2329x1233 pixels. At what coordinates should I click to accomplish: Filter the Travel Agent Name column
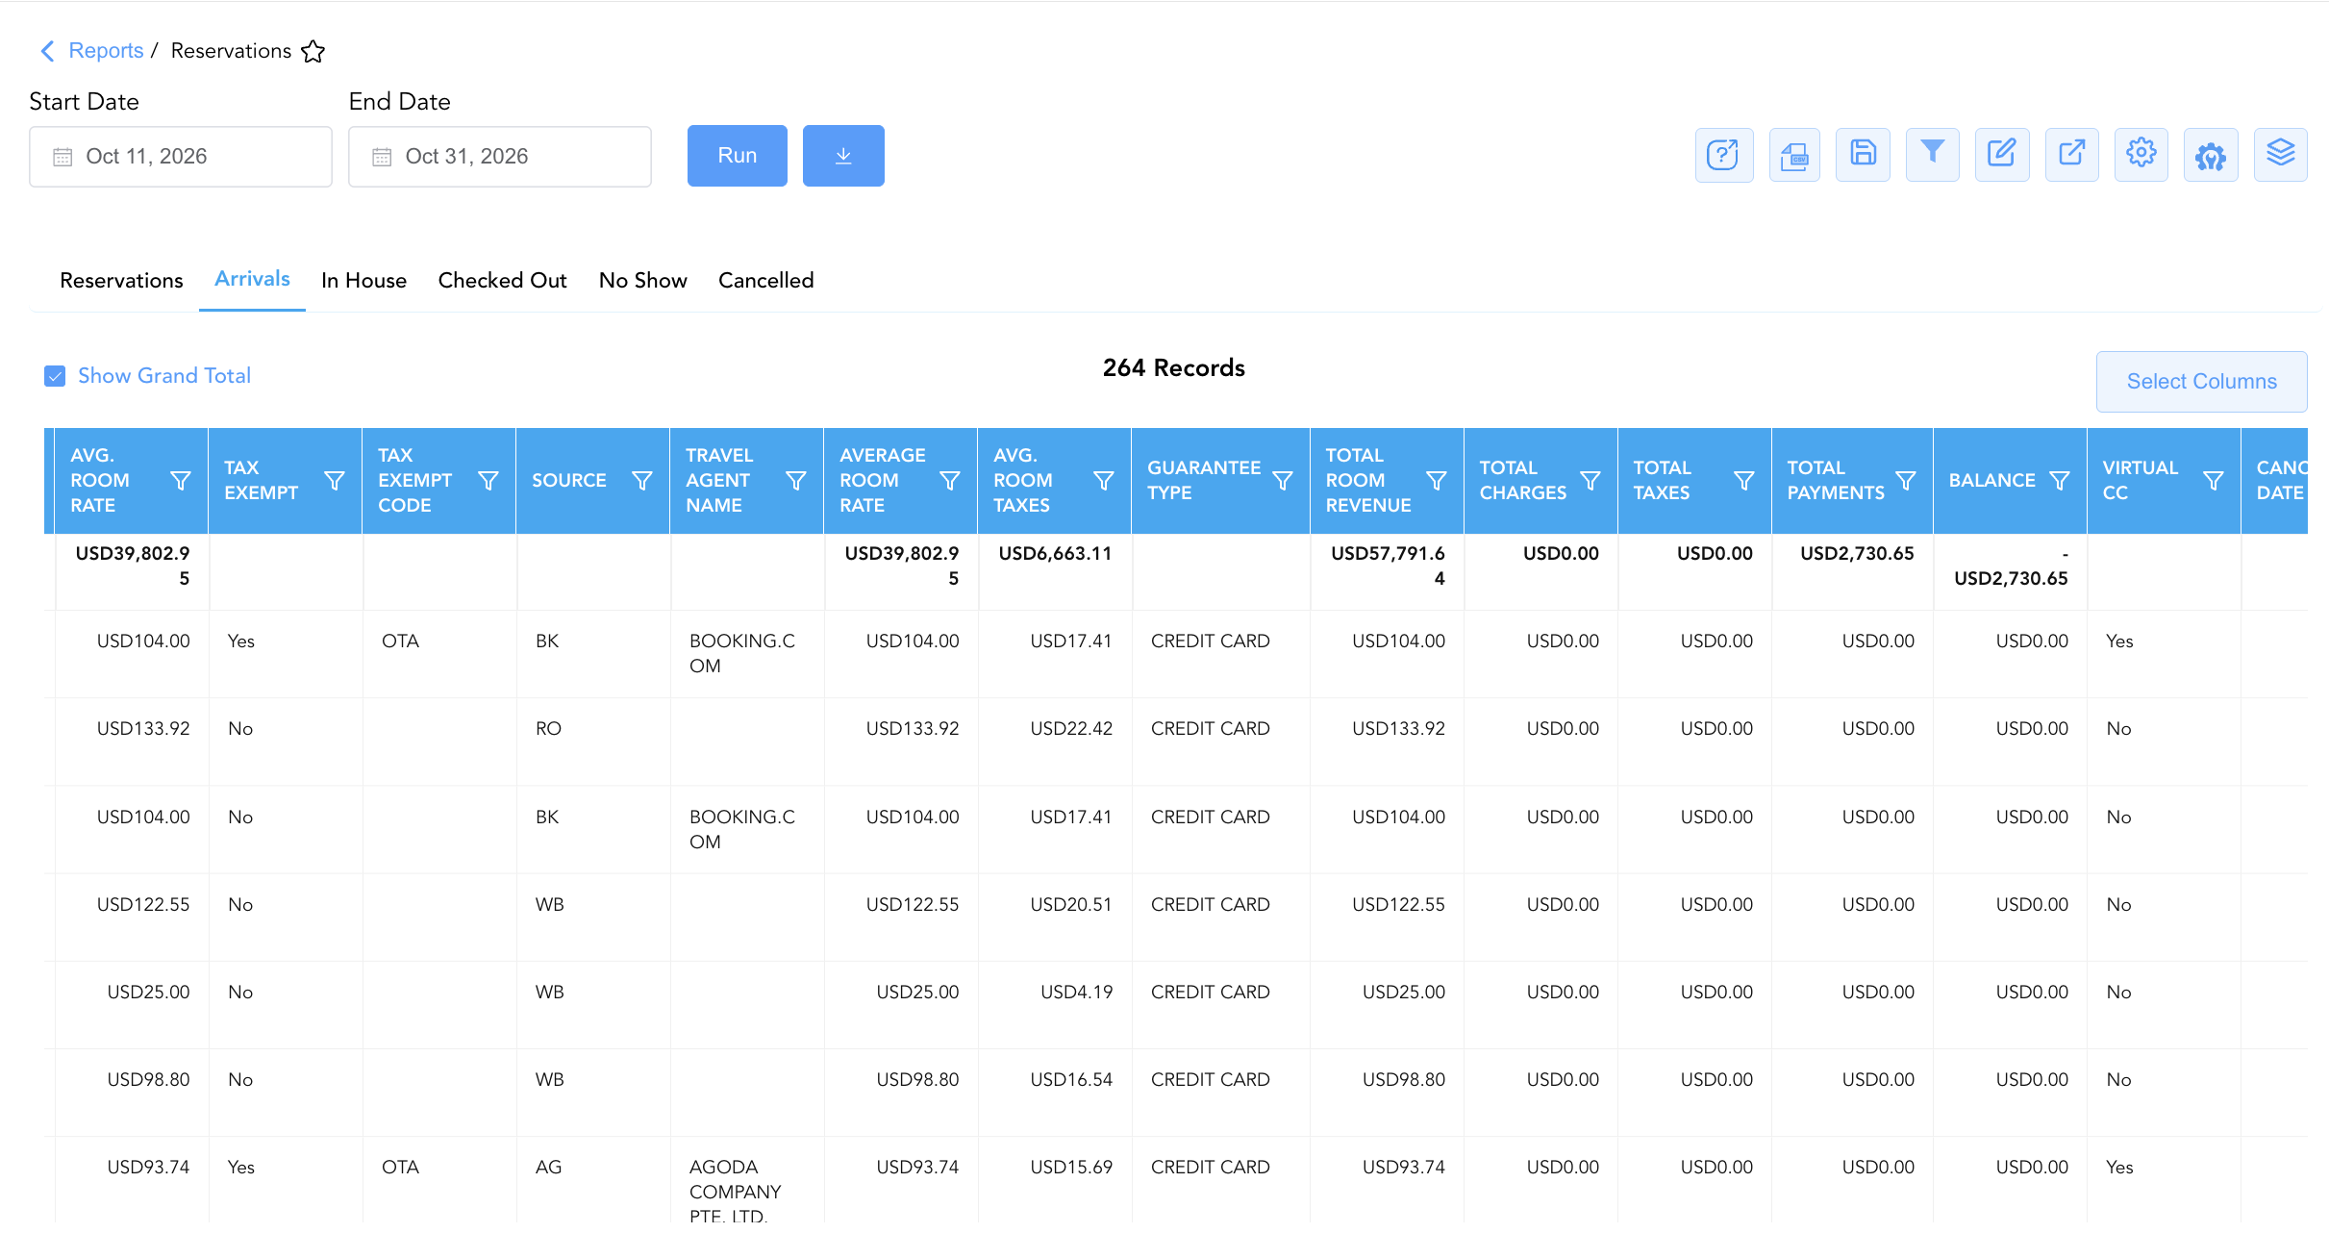795,480
